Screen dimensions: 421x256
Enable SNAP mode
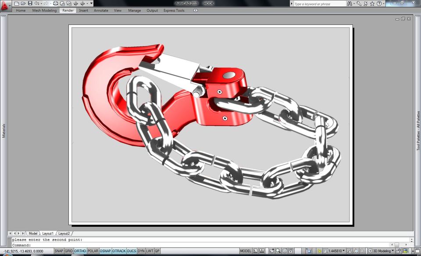(58, 251)
